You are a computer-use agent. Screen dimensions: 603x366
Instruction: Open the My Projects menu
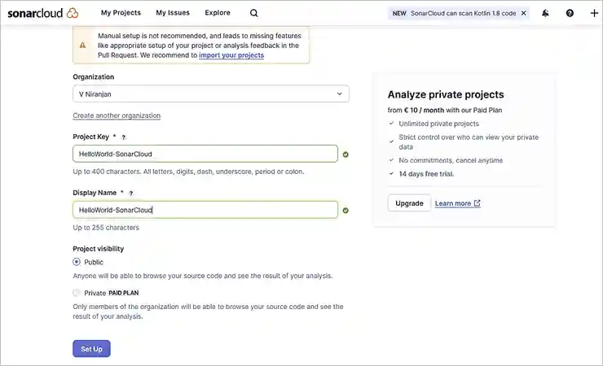tap(121, 13)
